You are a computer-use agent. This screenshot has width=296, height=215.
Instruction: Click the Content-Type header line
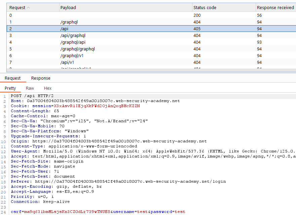[74, 146]
